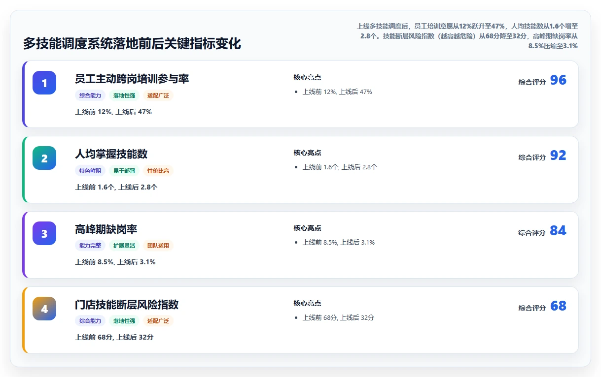Viewport: 601px width, 377px height.
Task: Open the 门店技能断层风险指数 card title
Action: tap(127, 305)
